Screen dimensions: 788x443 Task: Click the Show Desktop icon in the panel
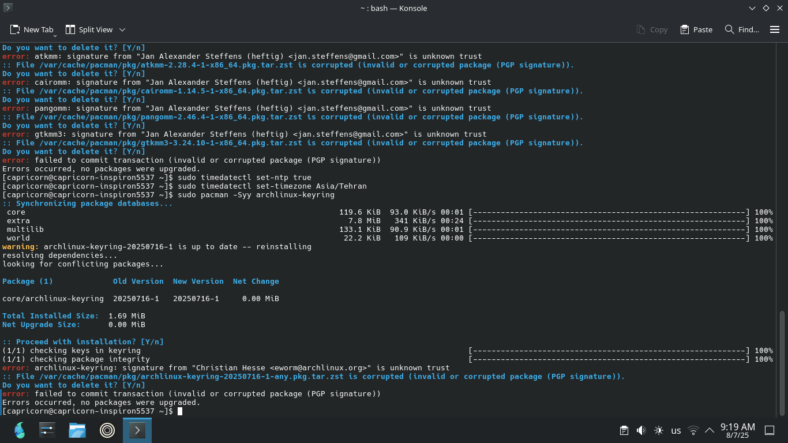(770, 430)
